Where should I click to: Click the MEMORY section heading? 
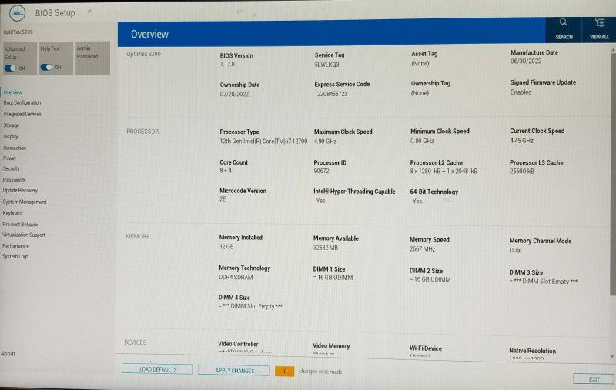coord(138,237)
